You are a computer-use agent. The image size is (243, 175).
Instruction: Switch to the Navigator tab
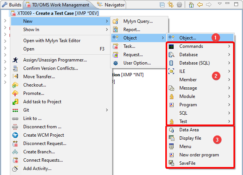click(x=111, y=5)
